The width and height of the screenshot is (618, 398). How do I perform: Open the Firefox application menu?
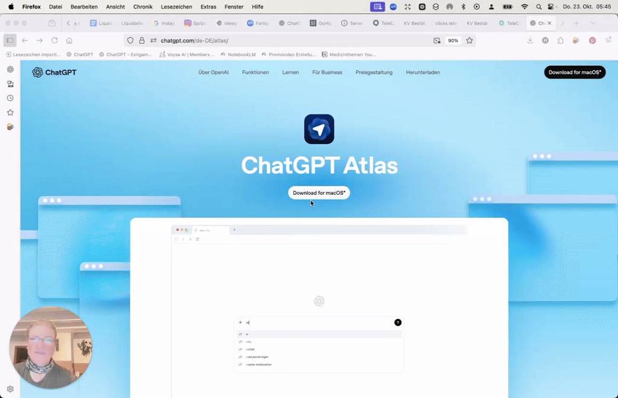click(608, 40)
